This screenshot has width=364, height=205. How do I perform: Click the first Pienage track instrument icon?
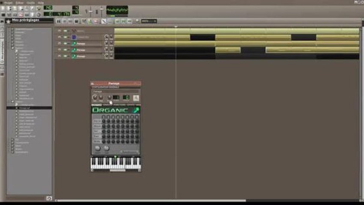pos(74,44)
